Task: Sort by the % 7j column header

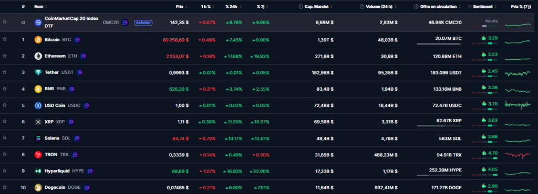Action: (x=263, y=6)
